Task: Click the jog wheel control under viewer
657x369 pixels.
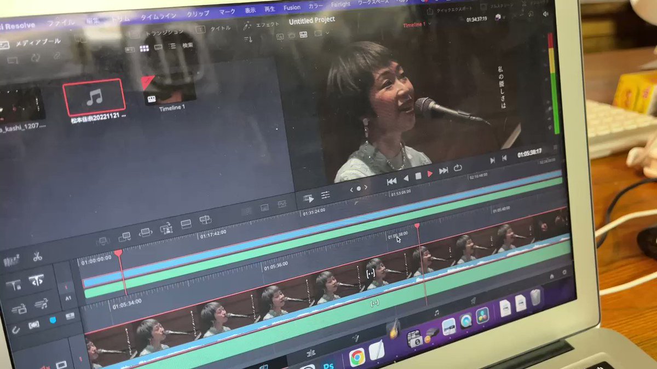Action: (x=359, y=188)
